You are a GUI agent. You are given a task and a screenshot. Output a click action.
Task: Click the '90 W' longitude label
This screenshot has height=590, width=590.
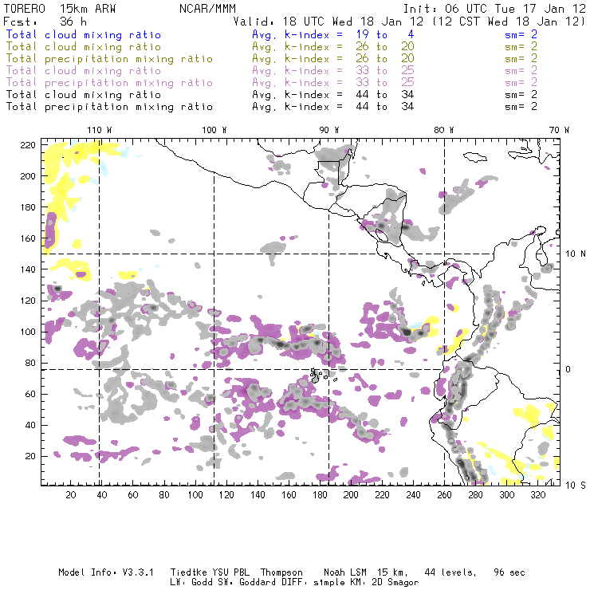click(x=329, y=130)
